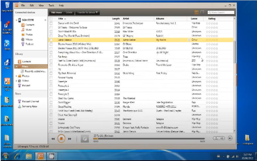
Task: Collapse the SGH-I727R device tree
Action: [16, 20]
